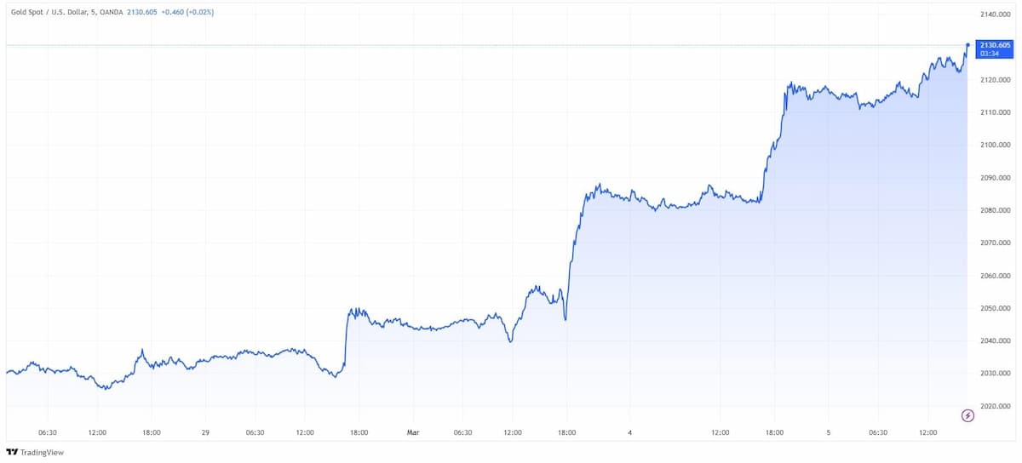Click the 2120.000 level on price axis
1022x463 pixels.
point(996,80)
